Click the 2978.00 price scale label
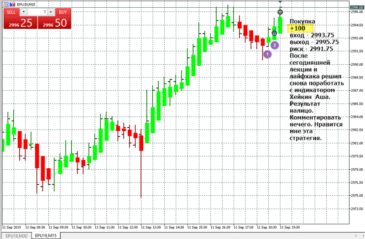The height and width of the screenshot is (239, 365). pos(357,169)
